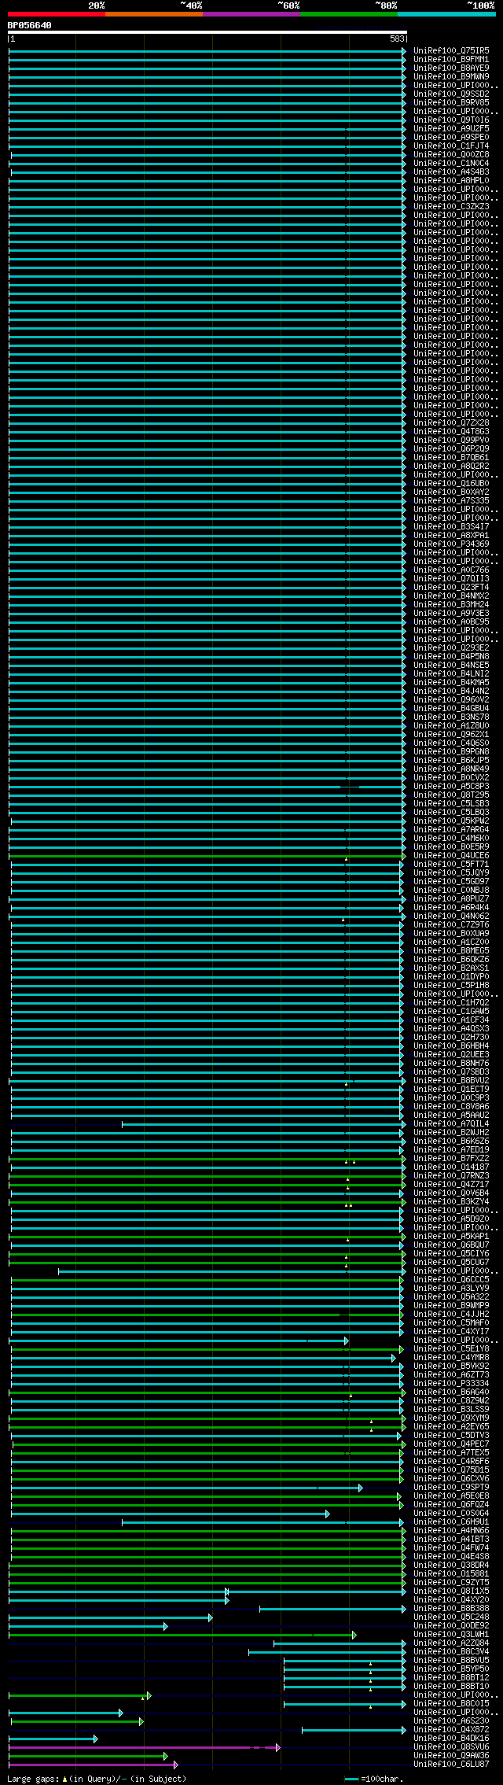The height and width of the screenshot is (1785, 503).
Task: Select hit UniRef100_B8C0I5
Action: [451, 1703]
